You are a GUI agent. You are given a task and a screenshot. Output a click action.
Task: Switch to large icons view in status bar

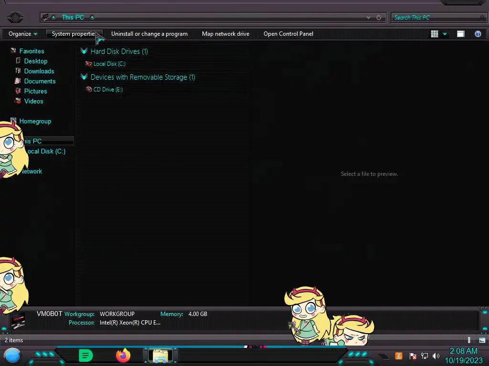[482, 340]
